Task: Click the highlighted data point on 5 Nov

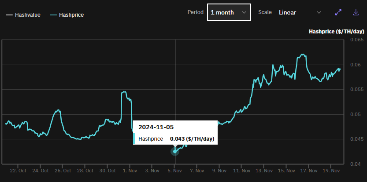Action: tap(175, 151)
